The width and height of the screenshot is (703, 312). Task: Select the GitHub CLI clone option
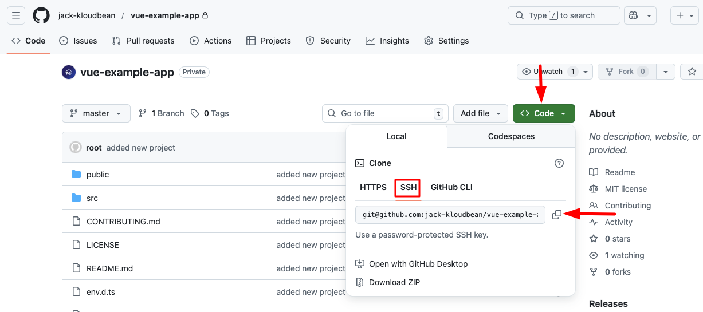tap(451, 187)
